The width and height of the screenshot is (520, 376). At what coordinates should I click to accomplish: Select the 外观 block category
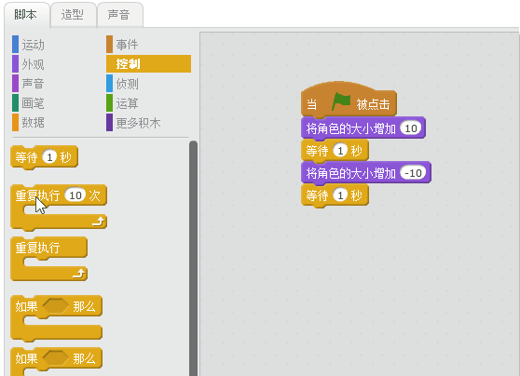tap(34, 64)
